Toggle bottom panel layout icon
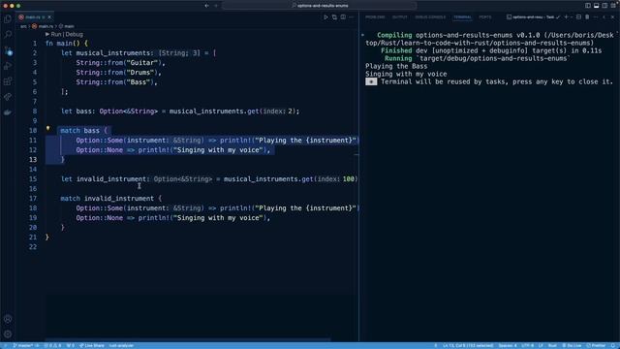This screenshot has height=349, width=620. (597, 6)
